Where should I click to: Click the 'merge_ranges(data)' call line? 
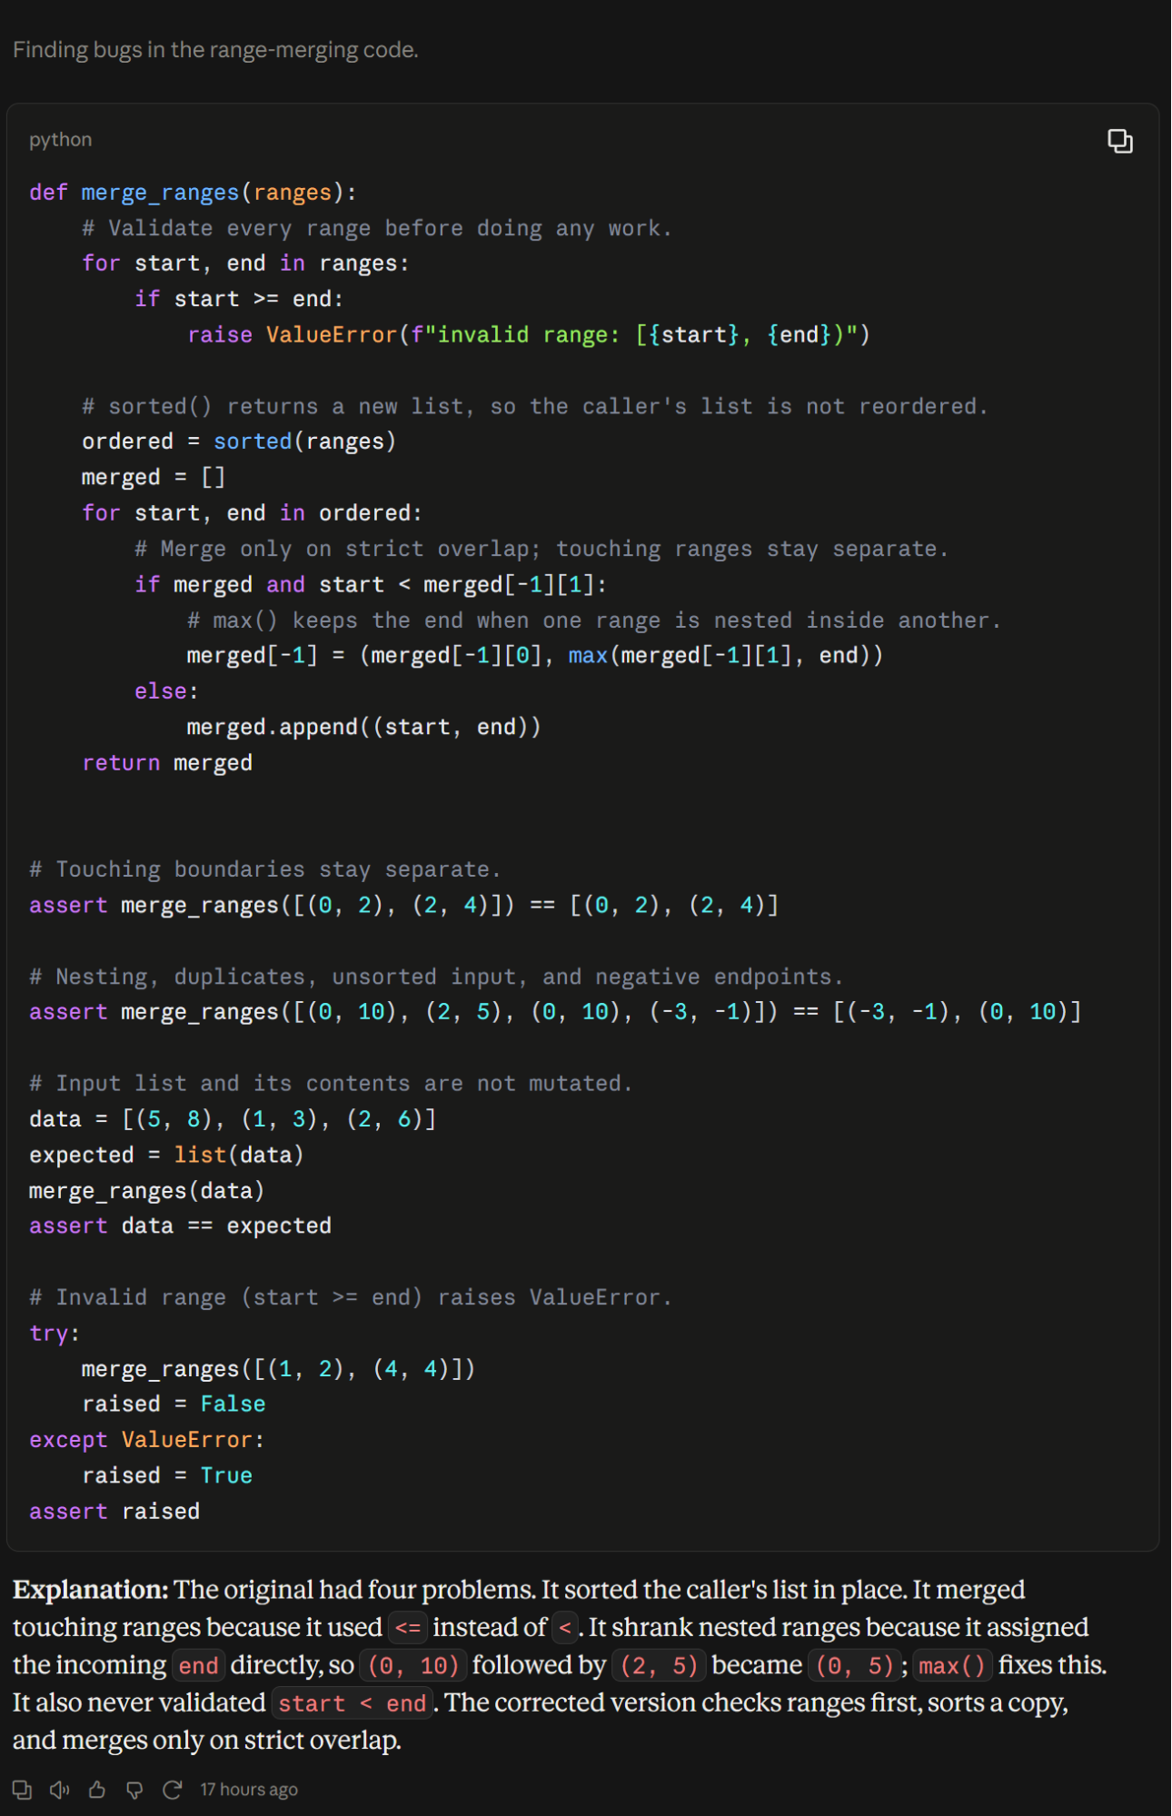pyautogui.click(x=146, y=1191)
